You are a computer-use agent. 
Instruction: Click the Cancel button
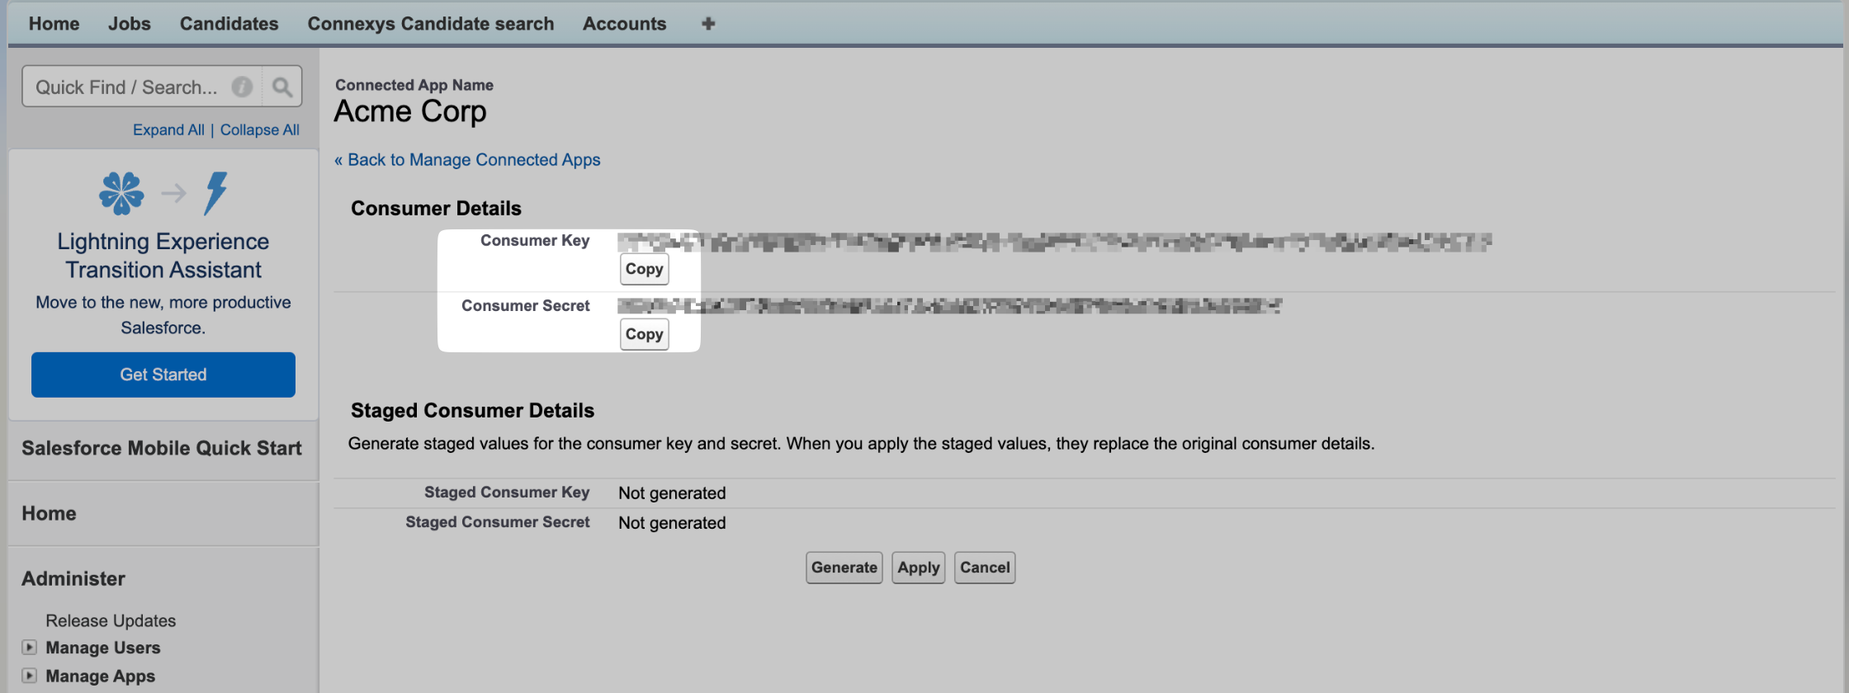coord(985,568)
